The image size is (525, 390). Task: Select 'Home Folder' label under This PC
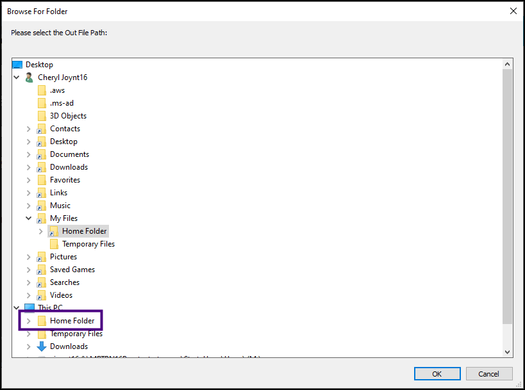click(x=72, y=321)
